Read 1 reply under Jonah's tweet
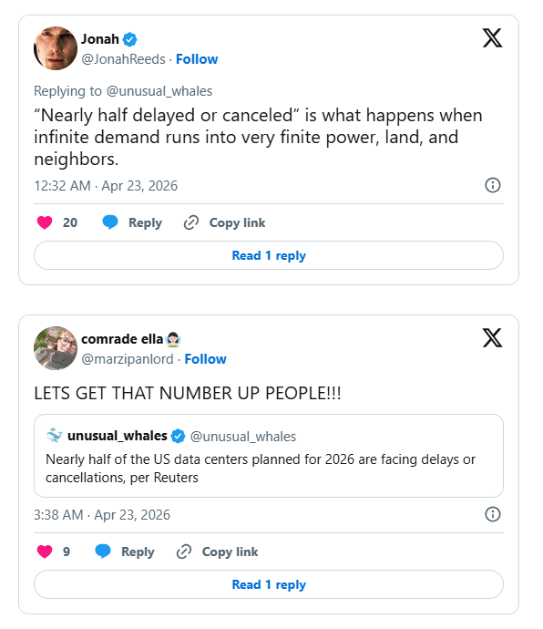Image resolution: width=543 pixels, height=629 pixels. pos(269,255)
